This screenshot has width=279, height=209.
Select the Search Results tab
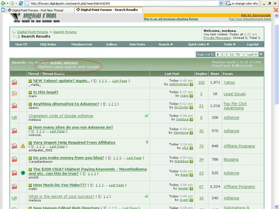point(109,10)
